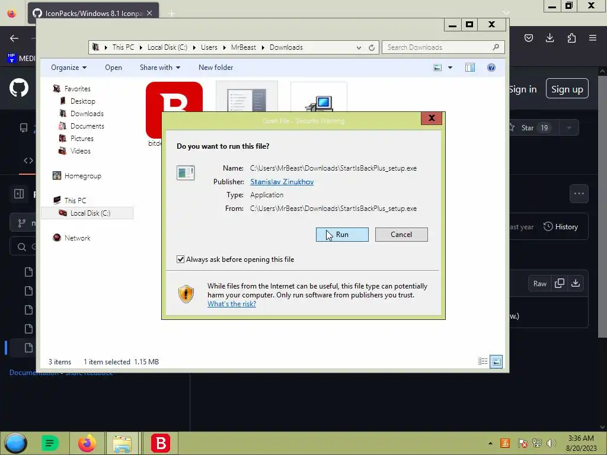The image size is (607, 455).
Task: Open the Firefox downloads panel
Action: tap(550, 38)
